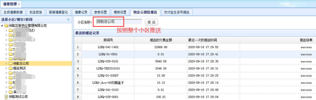Click timestamp 2020-09-18 17:29:35

[203, 61]
